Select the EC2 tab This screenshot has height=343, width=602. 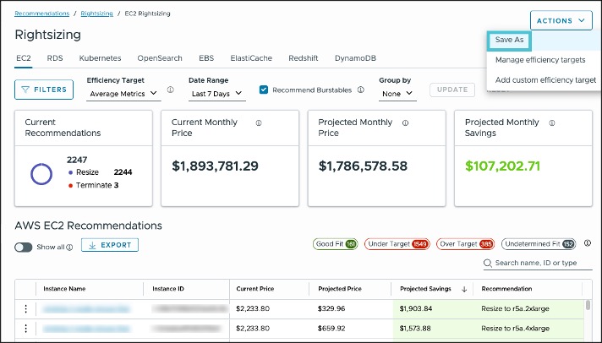(x=24, y=58)
